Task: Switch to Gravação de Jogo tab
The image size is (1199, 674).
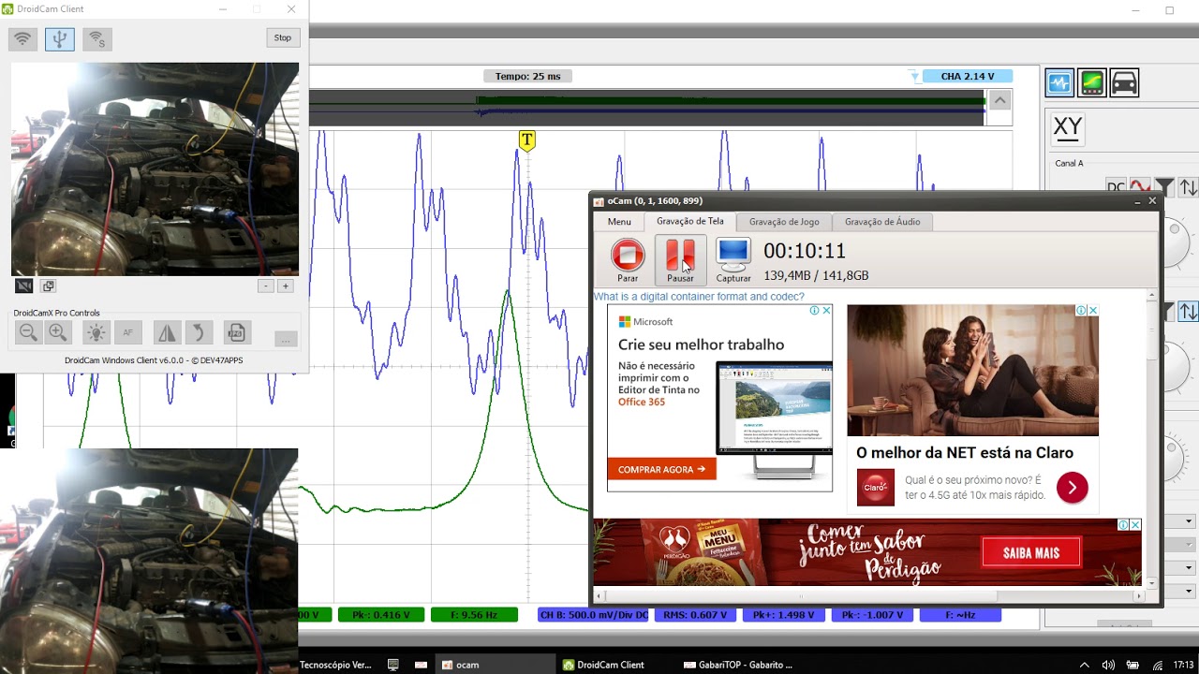Action: pos(784,222)
